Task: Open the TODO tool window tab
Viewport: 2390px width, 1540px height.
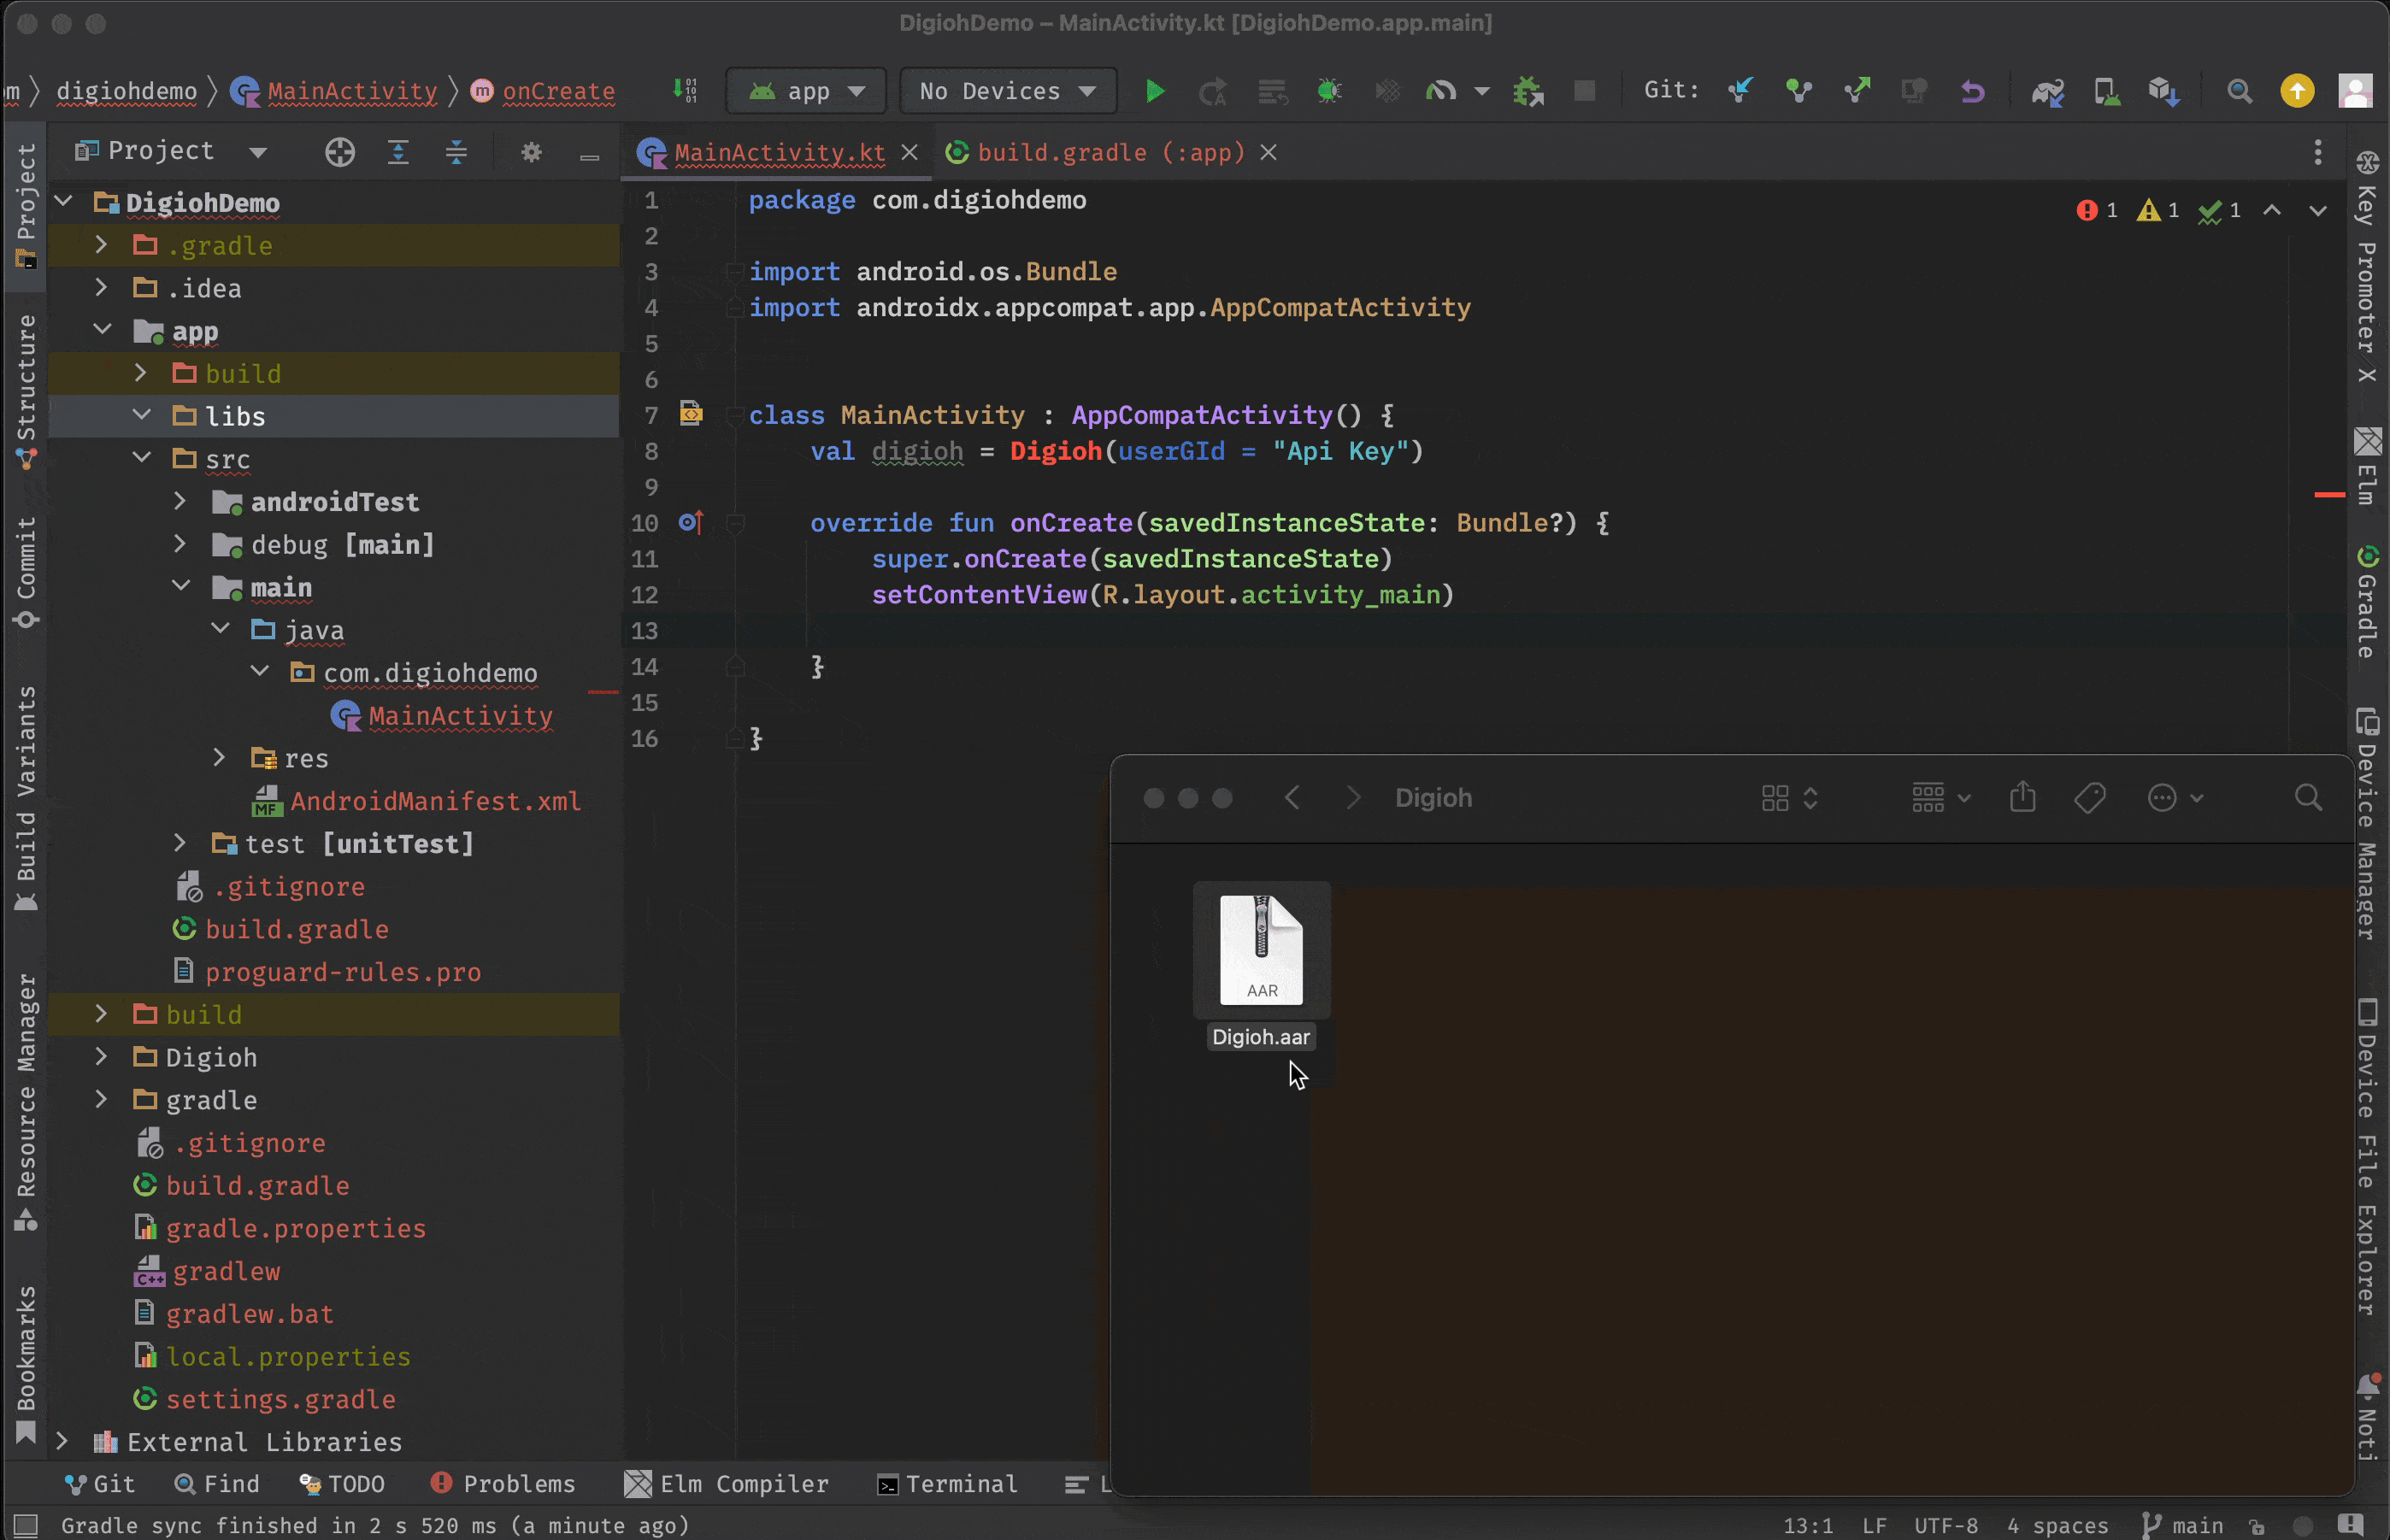Action: coord(342,1484)
